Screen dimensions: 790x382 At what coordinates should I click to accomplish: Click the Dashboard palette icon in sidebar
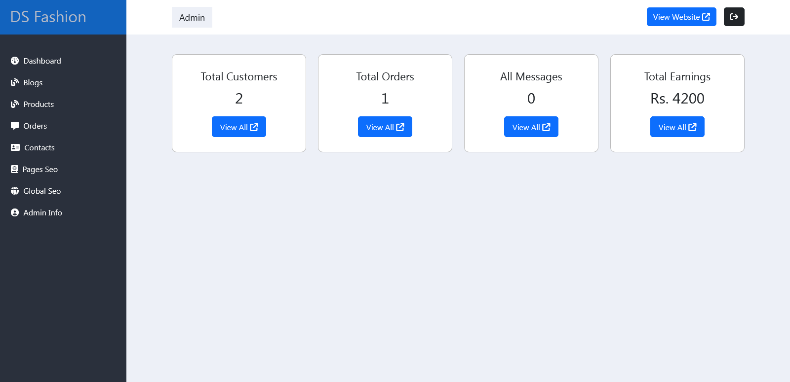pos(15,61)
